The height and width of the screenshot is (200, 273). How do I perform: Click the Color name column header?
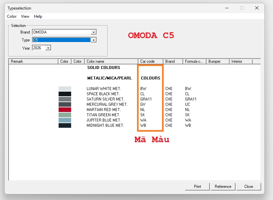111,61
